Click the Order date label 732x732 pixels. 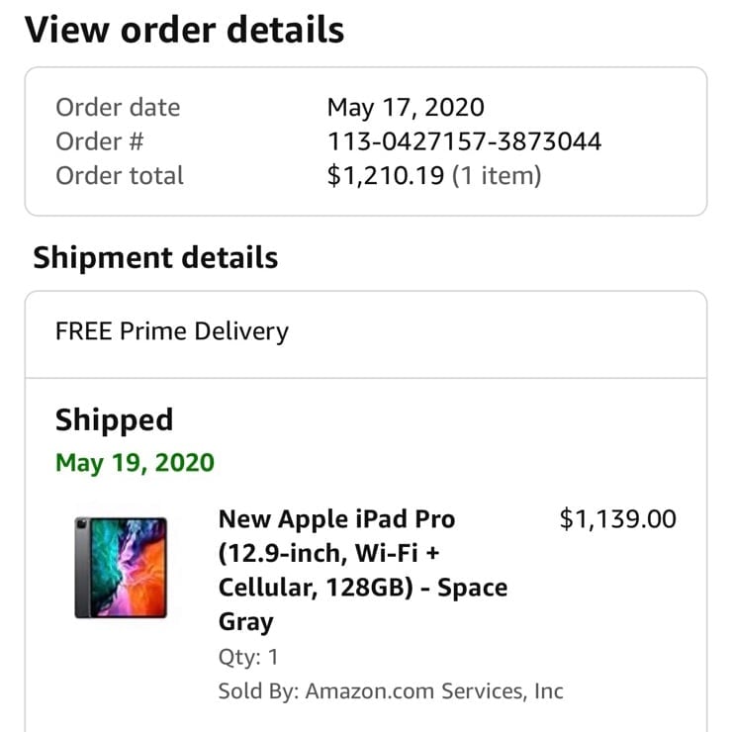pyautogui.click(x=118, y=107)
